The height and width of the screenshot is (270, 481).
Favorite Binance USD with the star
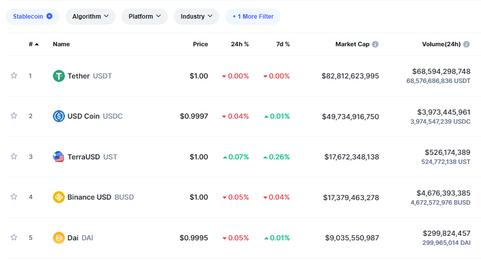14,197
